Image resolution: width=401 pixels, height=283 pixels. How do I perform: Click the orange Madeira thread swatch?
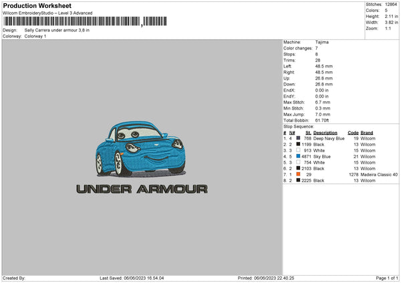coord(298,174)
